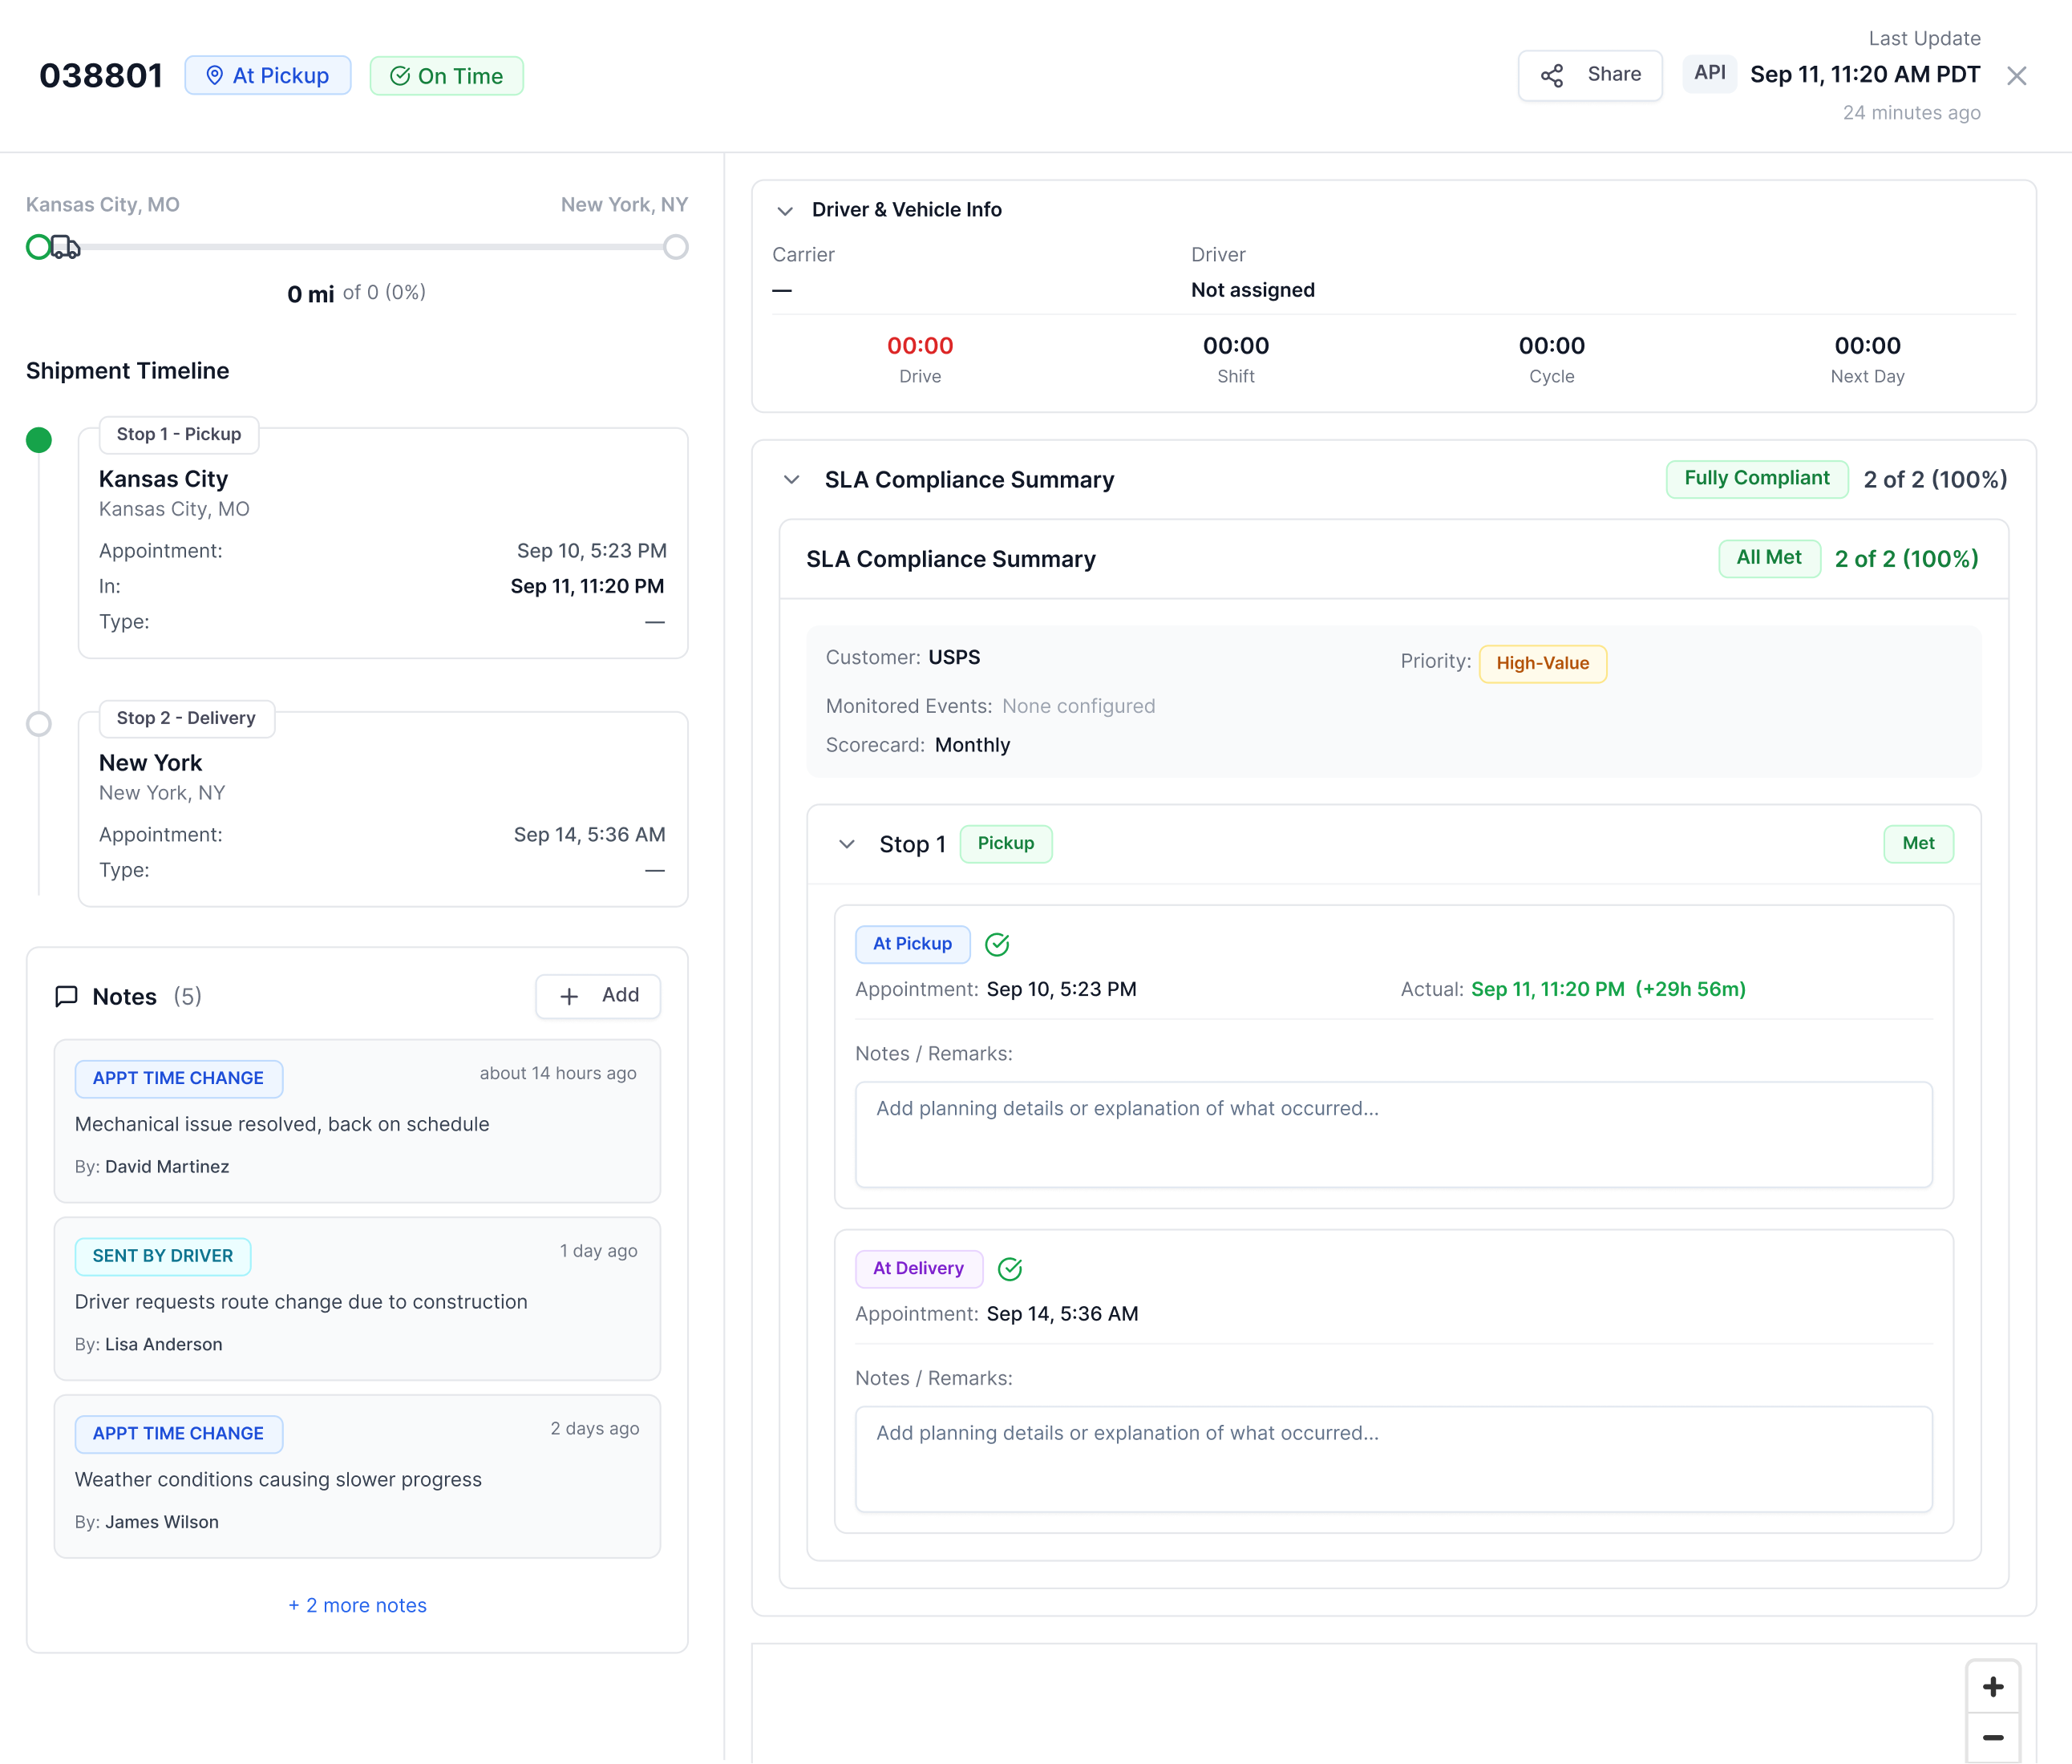Viewport: 2072px width, 1764px height.
Task: Click the On Time status badge
Action: pyautogui.click(x=446, y=76)
